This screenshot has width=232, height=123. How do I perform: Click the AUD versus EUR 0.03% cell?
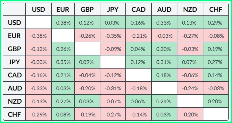(63, 88)
